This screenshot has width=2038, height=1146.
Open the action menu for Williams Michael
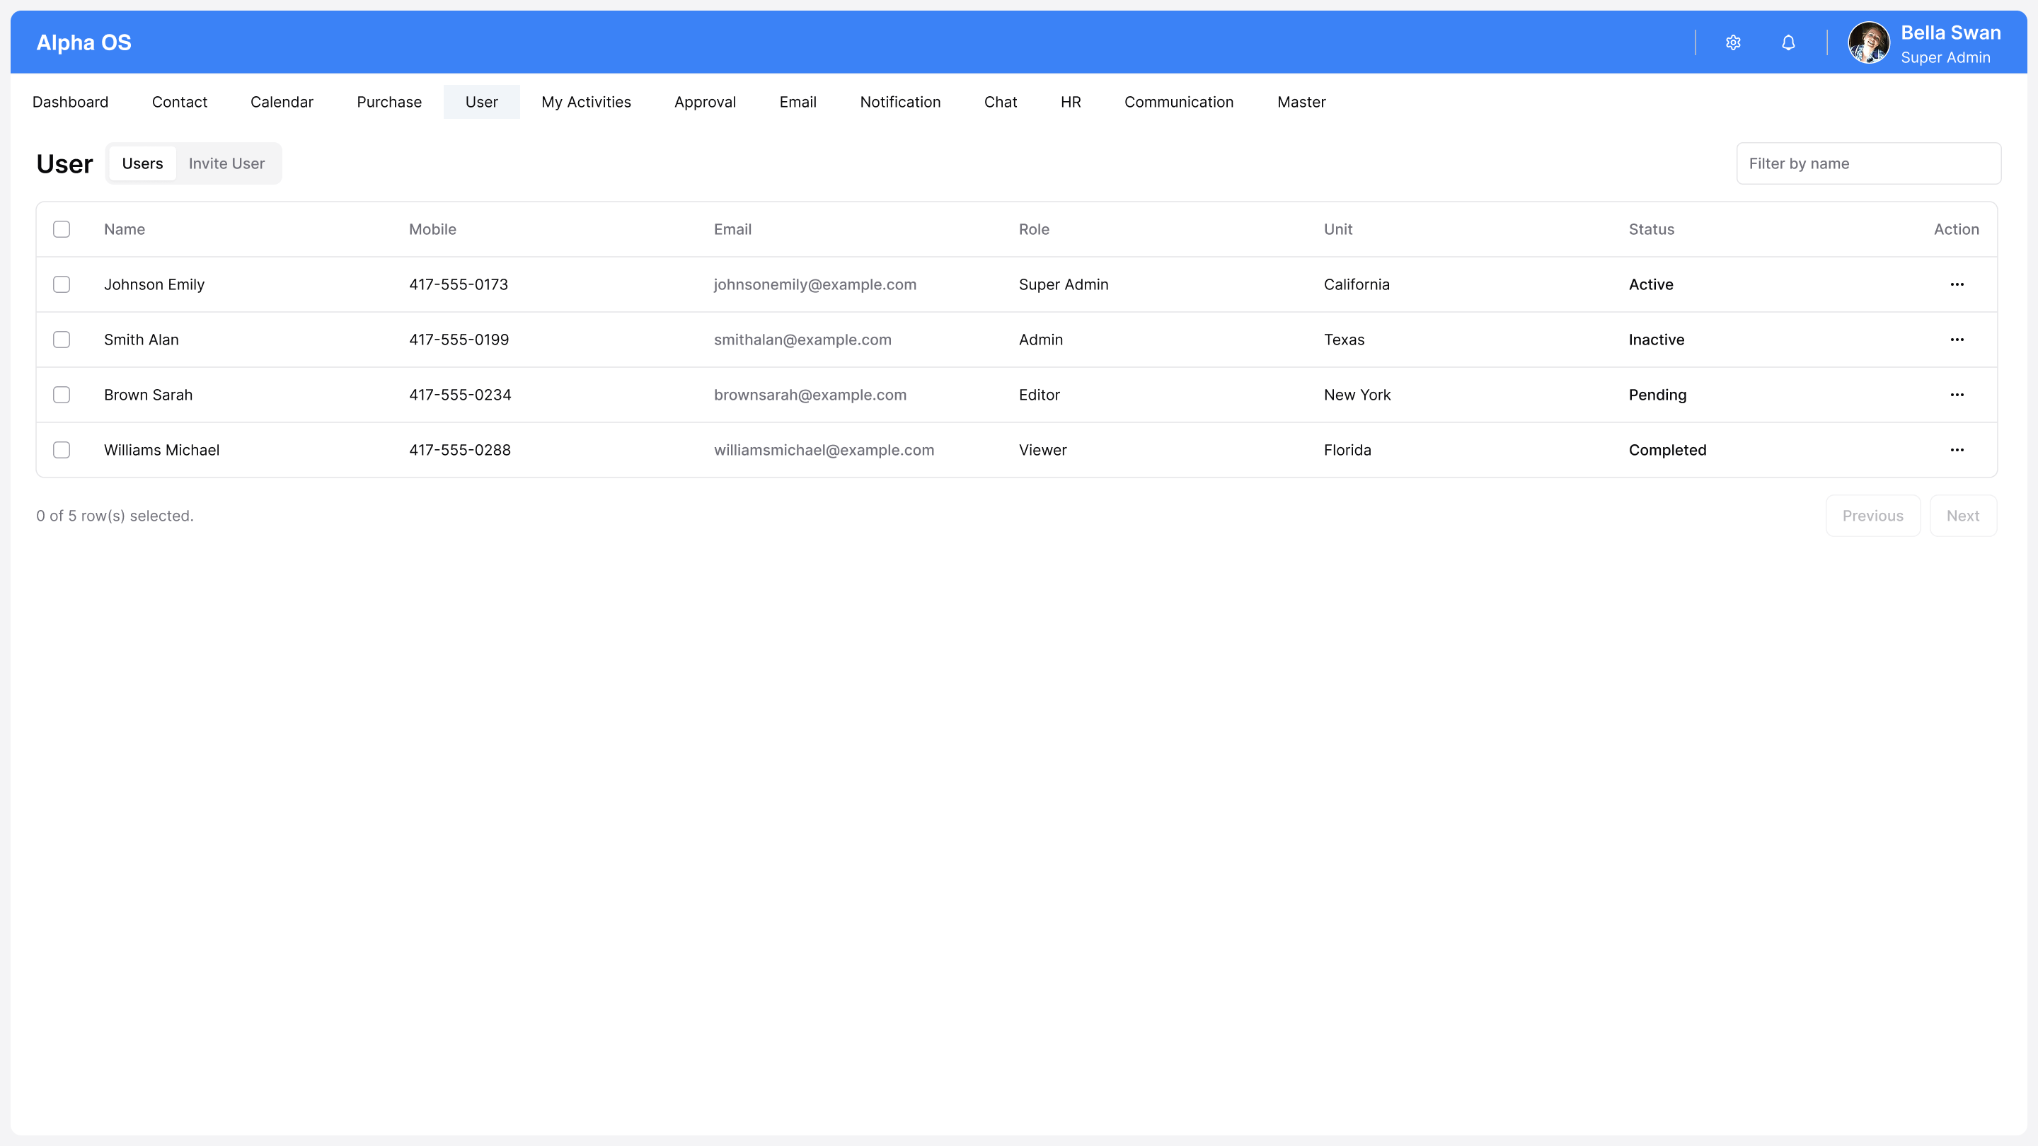tap(1958, 449)
